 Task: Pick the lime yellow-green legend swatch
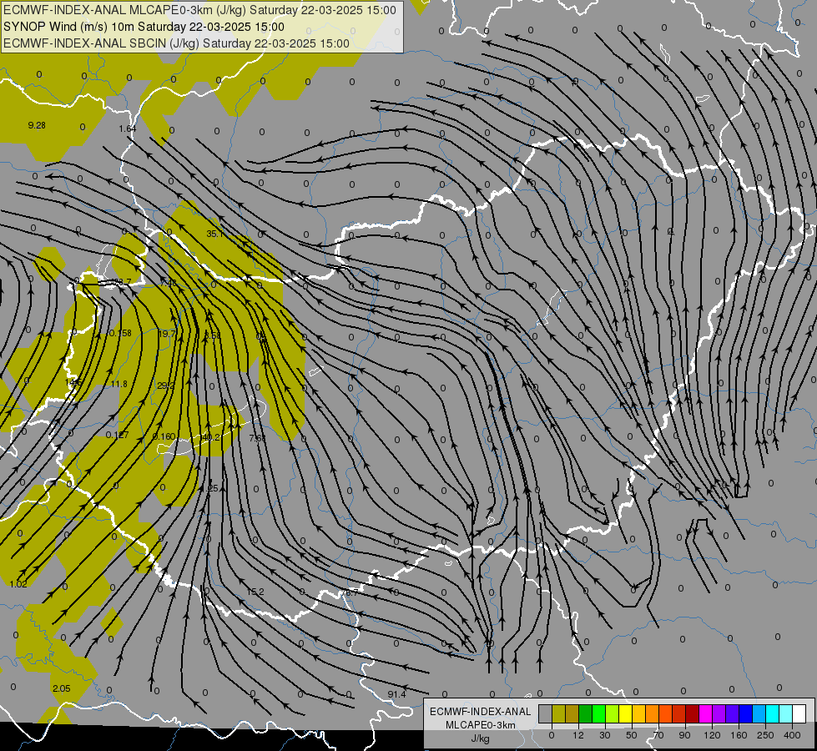click(613, 714)
